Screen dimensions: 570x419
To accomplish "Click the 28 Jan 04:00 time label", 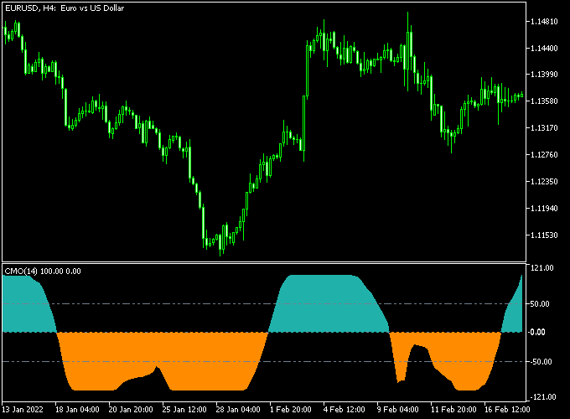I will click(238, 410).
